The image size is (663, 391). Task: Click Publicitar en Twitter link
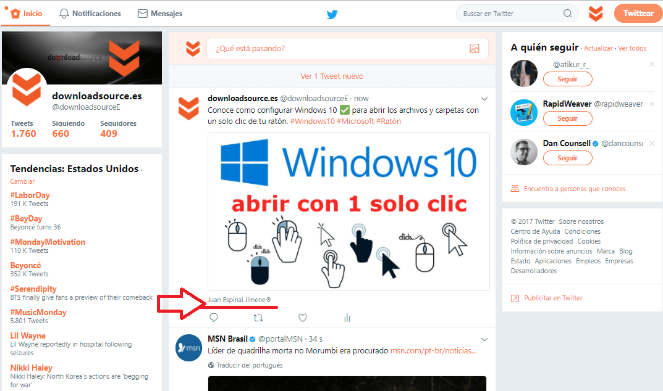click(x=553, y=298)
